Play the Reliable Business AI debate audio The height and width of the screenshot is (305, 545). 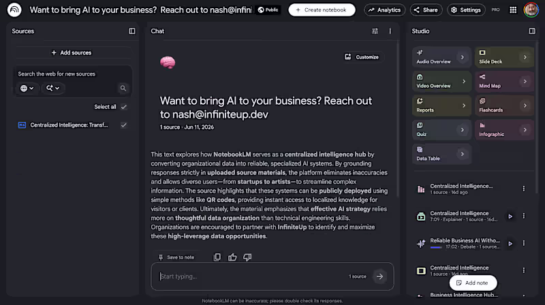coord(510,244)
